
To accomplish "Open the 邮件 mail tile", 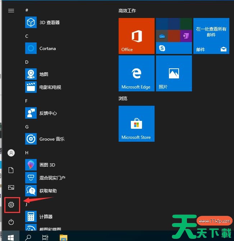I will pos(211,36).
